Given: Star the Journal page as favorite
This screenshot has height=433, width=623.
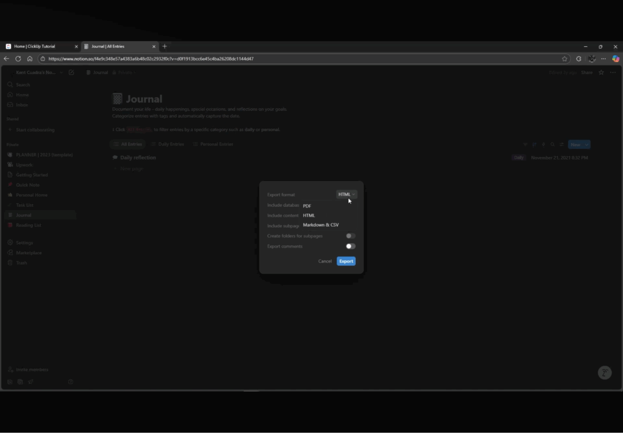Looking at the screenshot, I should [601, 72].
